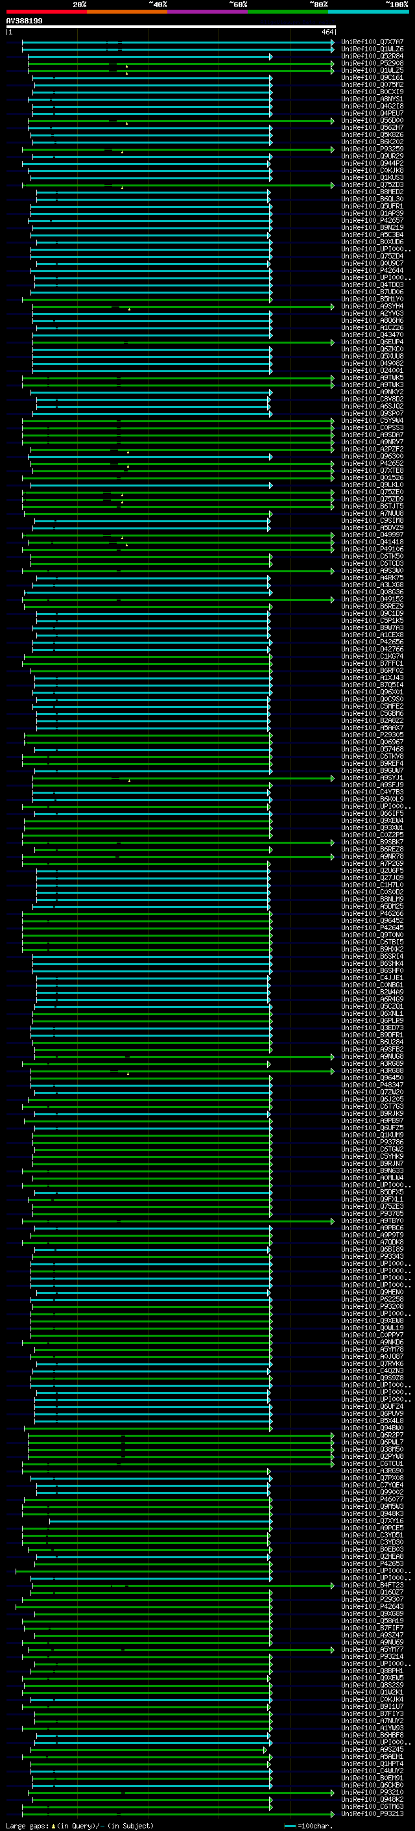Screen dimensions: 415x1831
Task: Select the UniRef100_P42644 label
Action: [x=372, y=270]
